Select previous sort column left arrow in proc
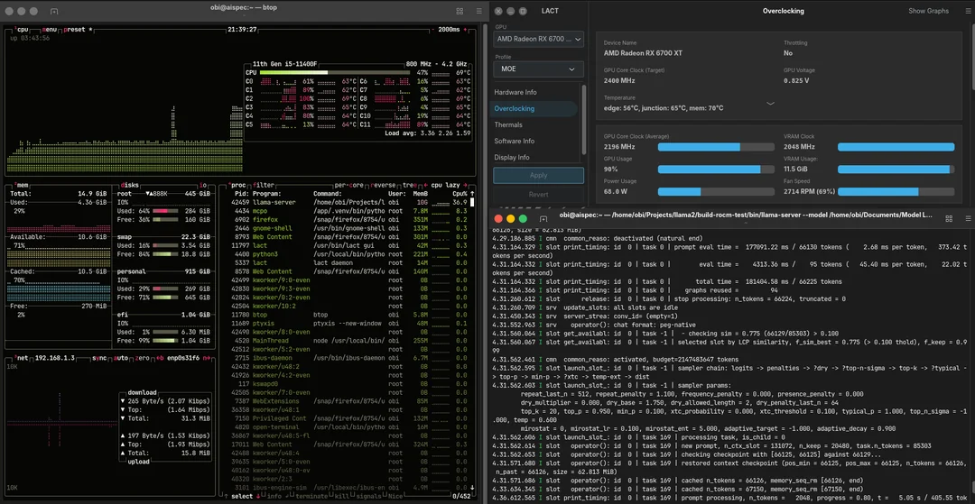The image size is (975, 504). (426, 185)
